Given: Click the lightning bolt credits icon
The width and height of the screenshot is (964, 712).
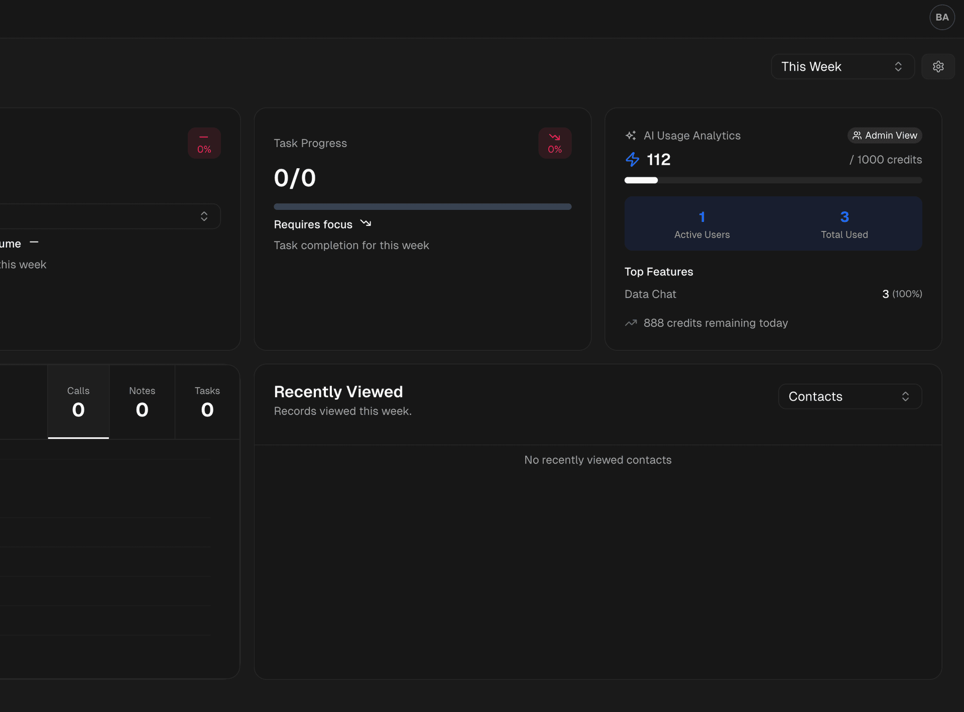Looking at the screenshot, I should [x=632, y=159].
